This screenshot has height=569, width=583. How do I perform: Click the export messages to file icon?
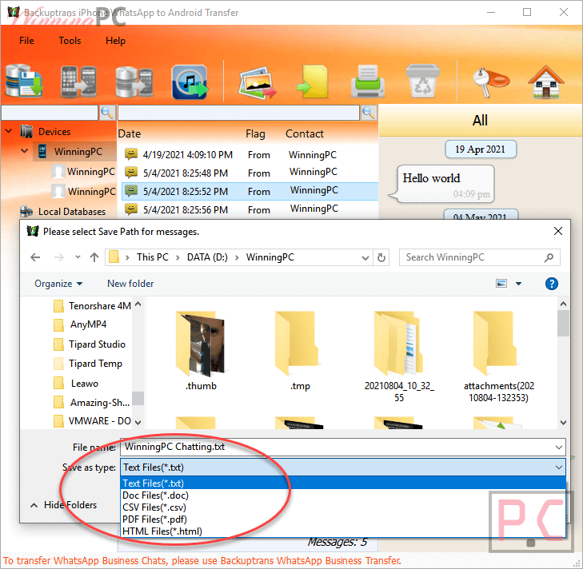(x=313, y=82)
